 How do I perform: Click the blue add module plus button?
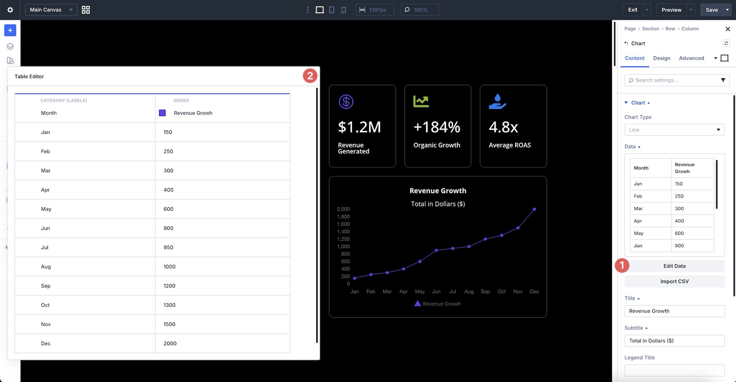[x=10, y=30]
